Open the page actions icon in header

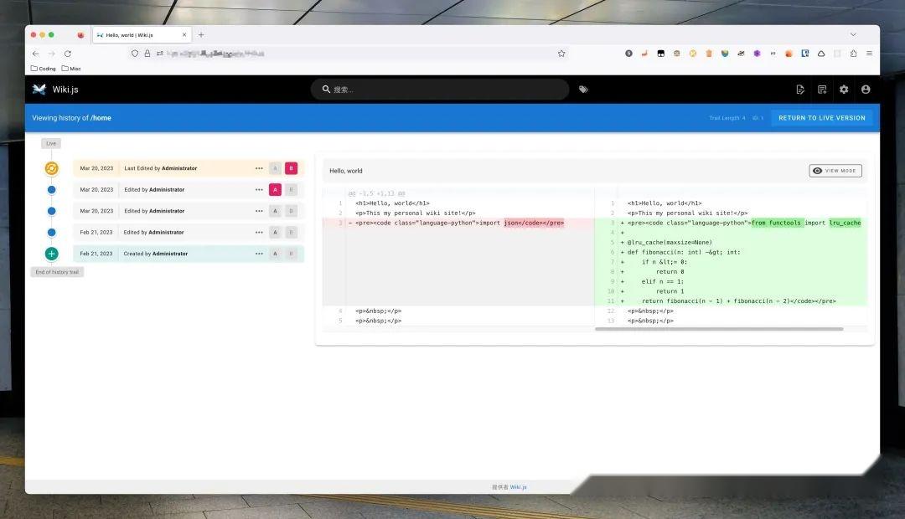coord(822,90)
